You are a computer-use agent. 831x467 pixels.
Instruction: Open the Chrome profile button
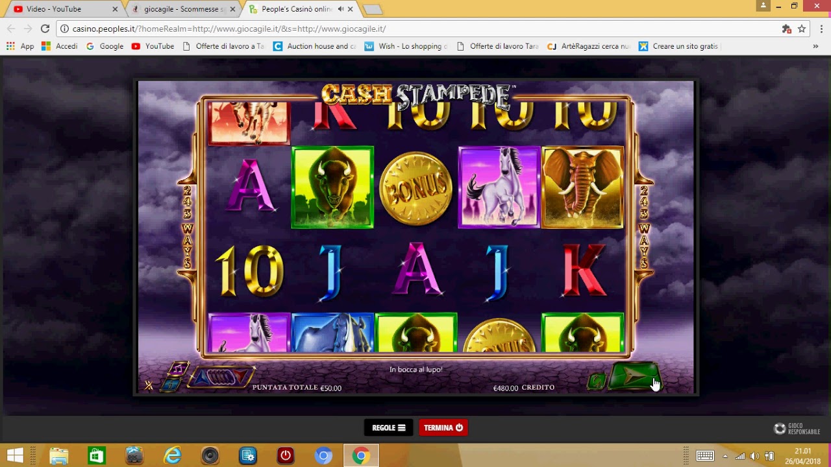(x=763, y=6)
